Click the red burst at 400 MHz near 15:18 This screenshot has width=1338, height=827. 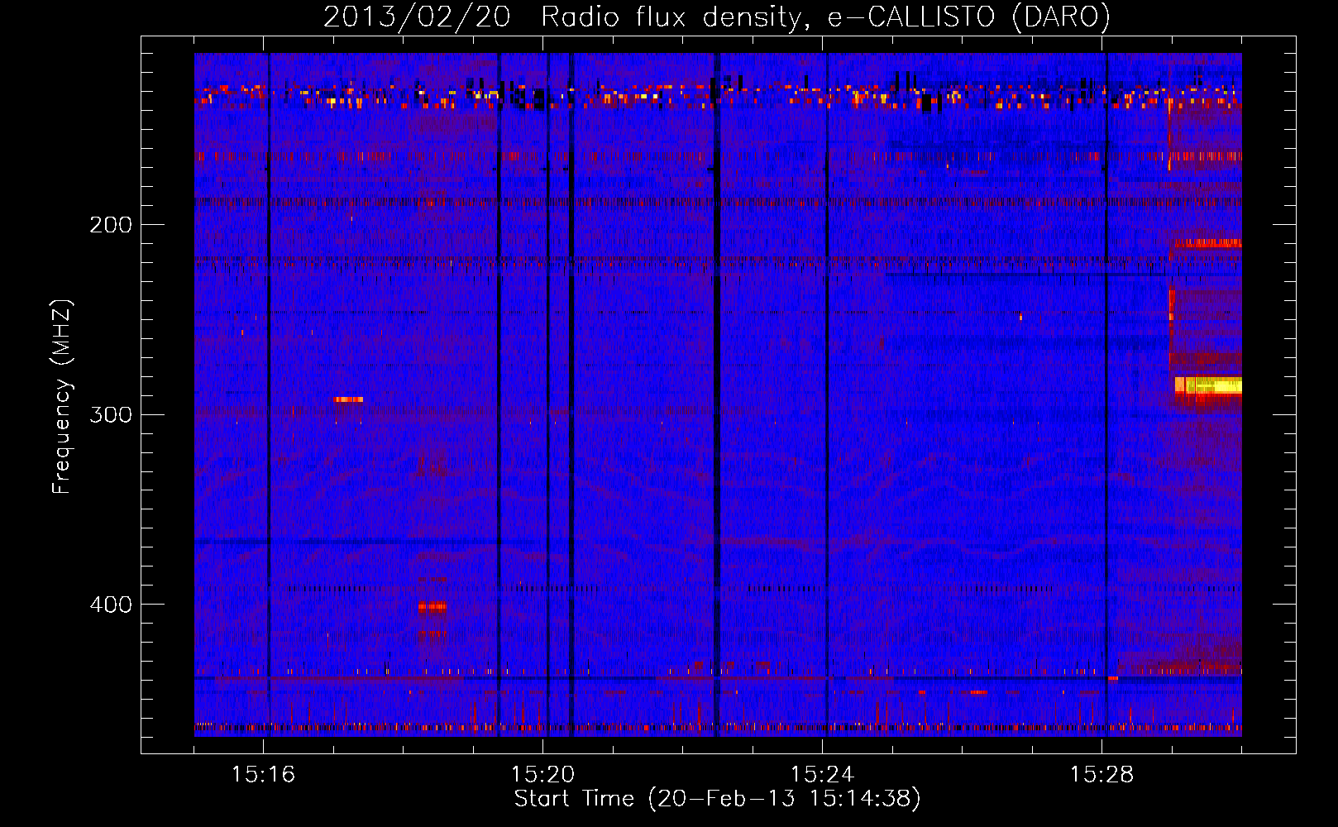(432, 607)
